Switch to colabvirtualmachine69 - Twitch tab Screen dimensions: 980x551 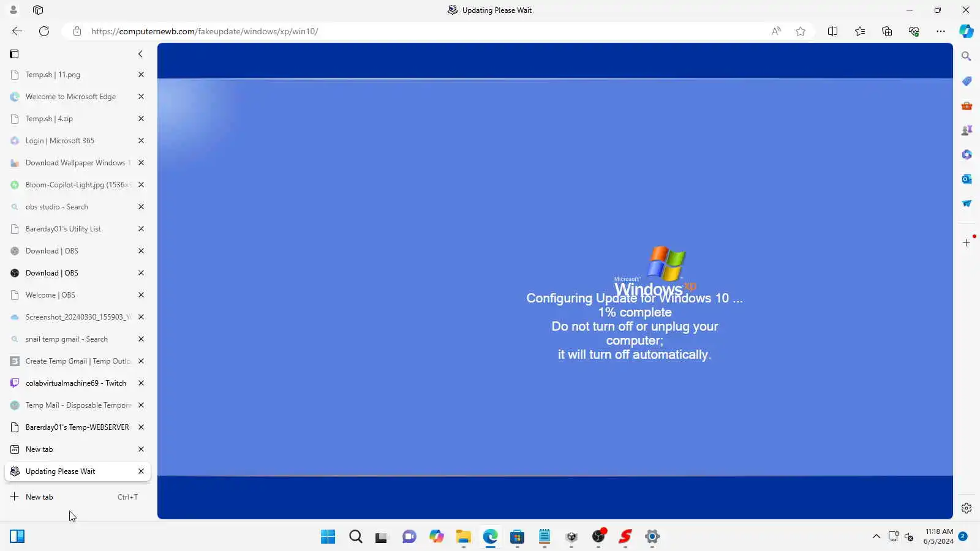click(x=77, y=383)
